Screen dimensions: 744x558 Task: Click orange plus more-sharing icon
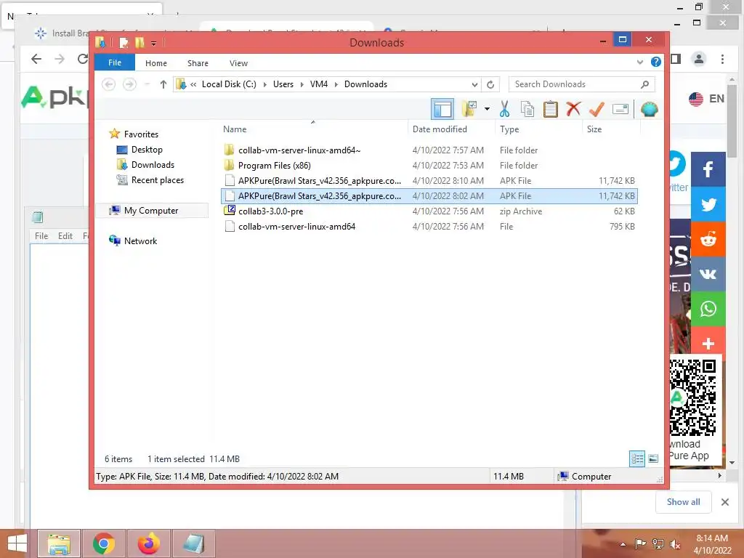click(708, 343)
